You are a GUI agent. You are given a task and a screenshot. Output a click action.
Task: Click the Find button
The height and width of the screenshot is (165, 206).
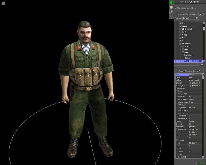pyautogui.click(x=201, y=64)
